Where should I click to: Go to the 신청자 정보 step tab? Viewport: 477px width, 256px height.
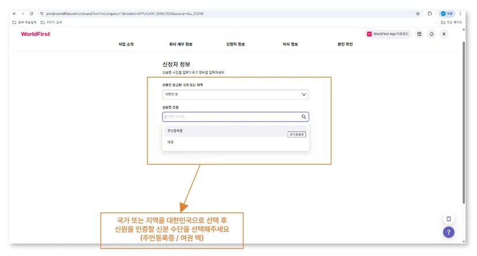236,44
